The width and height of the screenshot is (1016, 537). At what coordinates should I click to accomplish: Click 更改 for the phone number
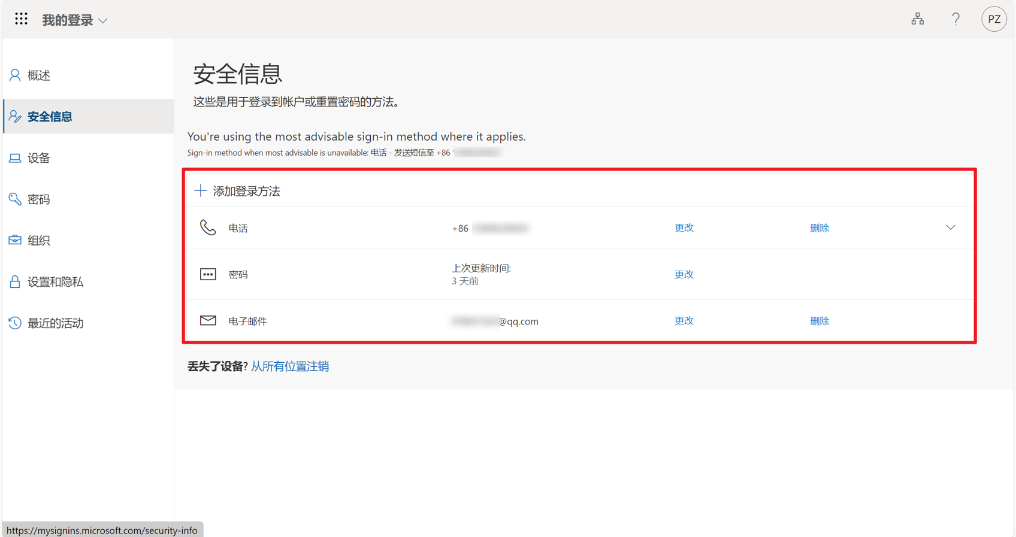pyautogui.click(x=684, y=227)
